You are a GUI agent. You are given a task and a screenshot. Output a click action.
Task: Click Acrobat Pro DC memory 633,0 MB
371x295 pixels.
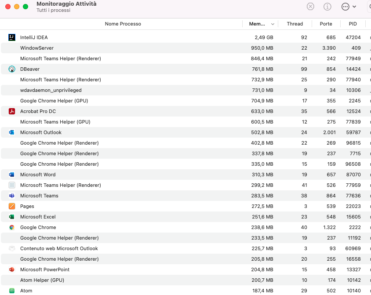tap(262, 111)
